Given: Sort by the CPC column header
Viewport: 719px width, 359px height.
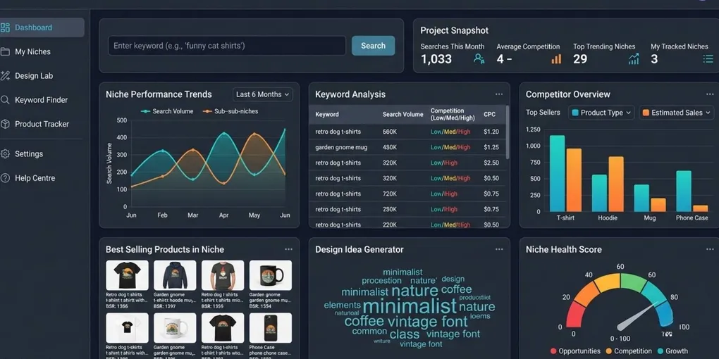Looking at the screenshot, I should tap(489, 115).
